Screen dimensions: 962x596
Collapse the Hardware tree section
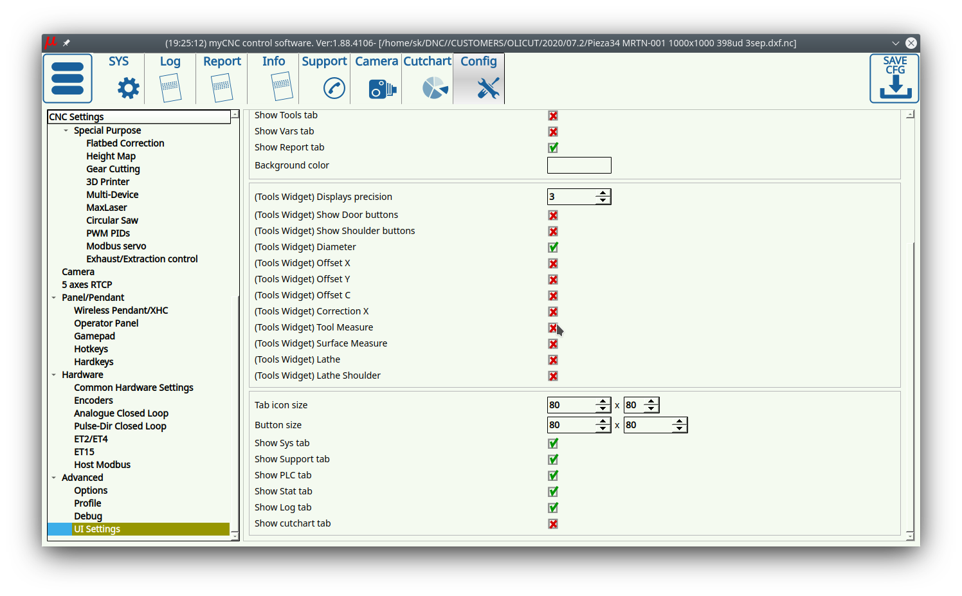[54, 375]
